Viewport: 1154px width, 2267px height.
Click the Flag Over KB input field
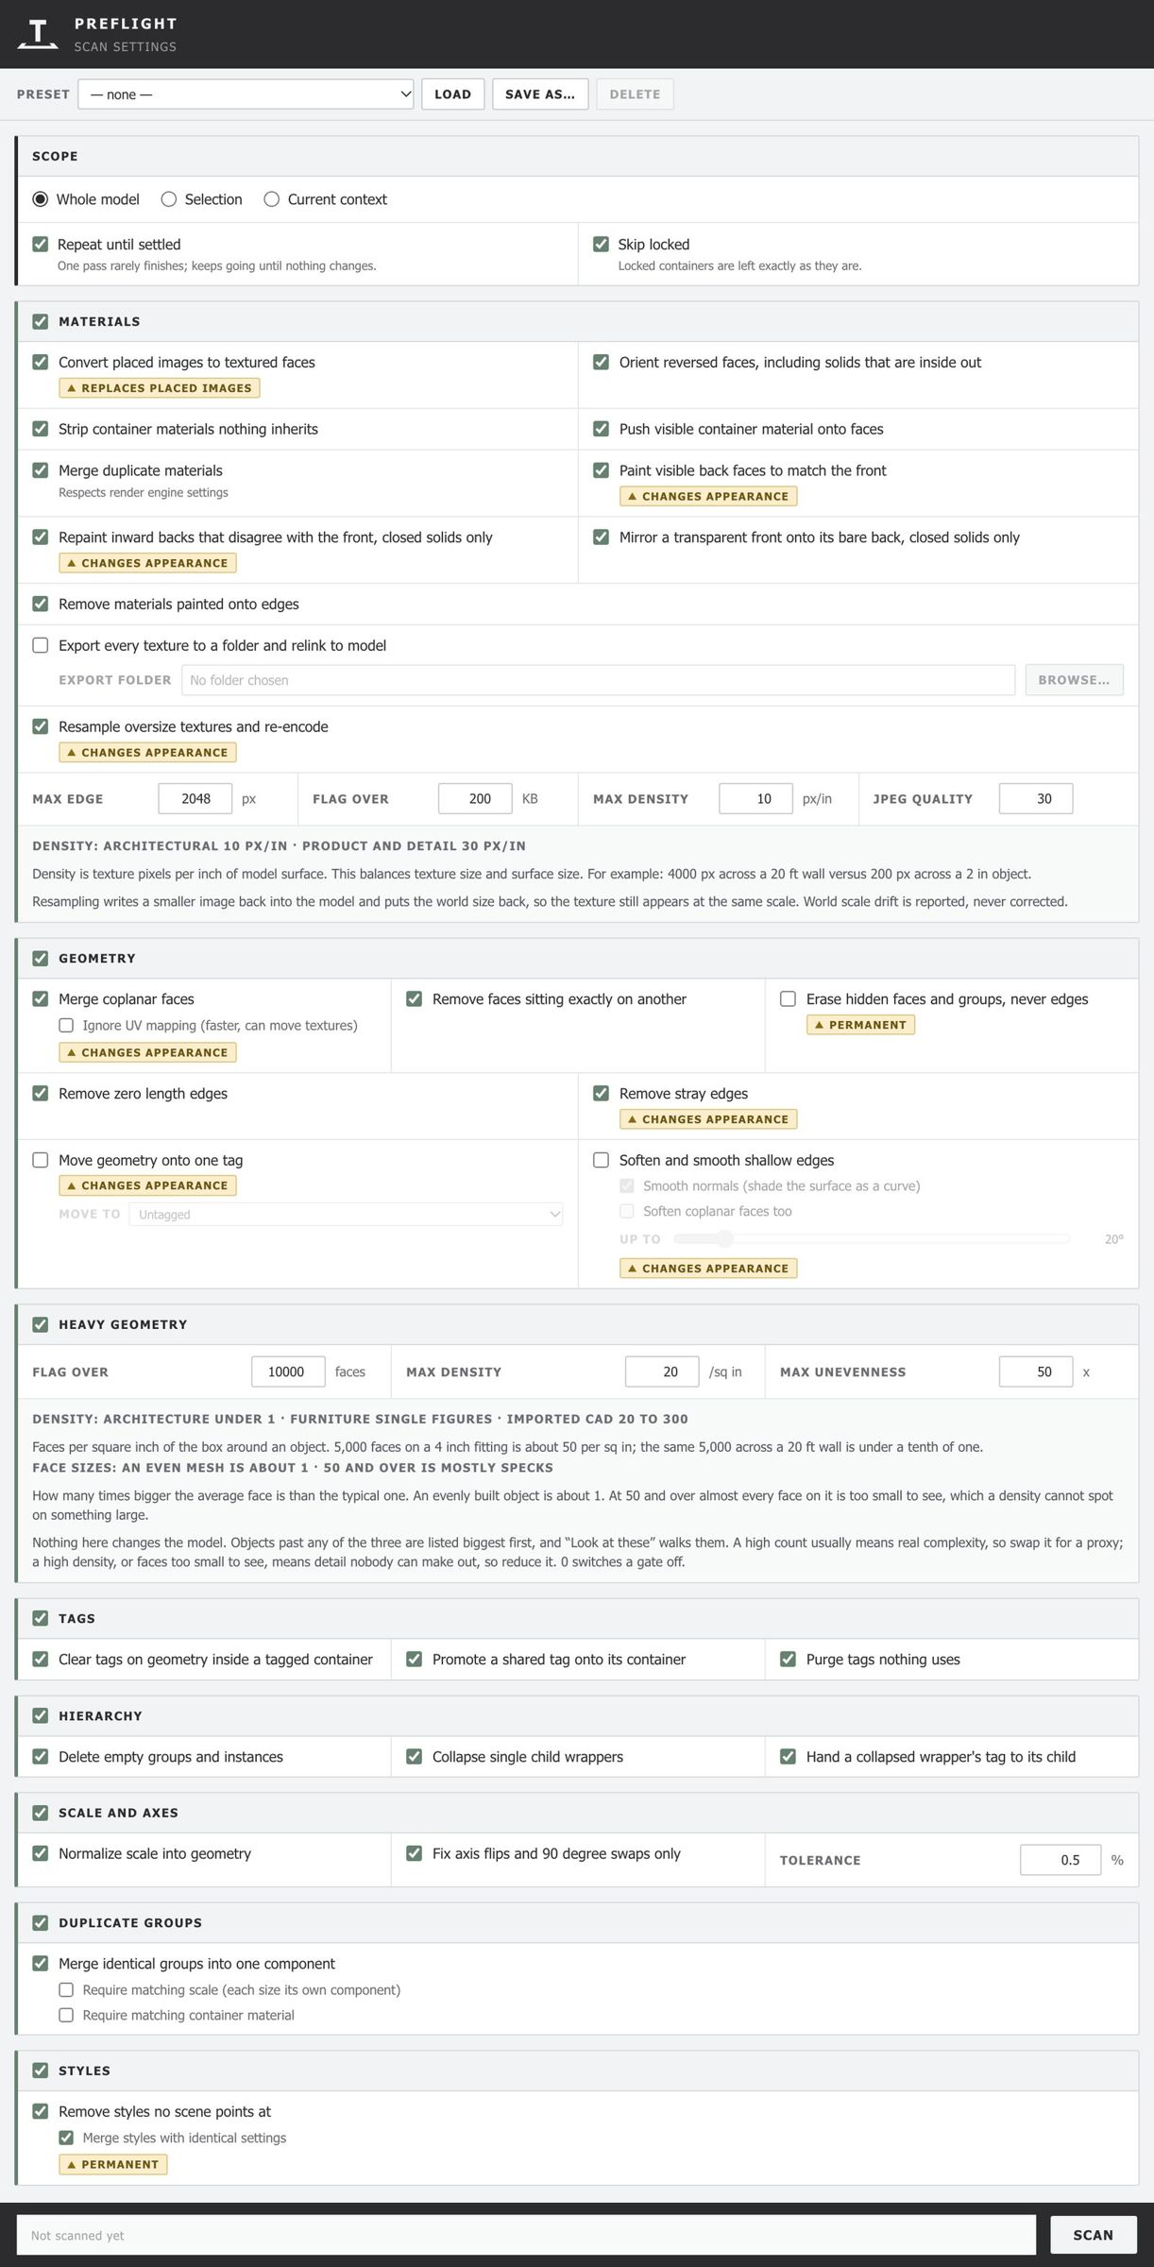pos(475,799)
